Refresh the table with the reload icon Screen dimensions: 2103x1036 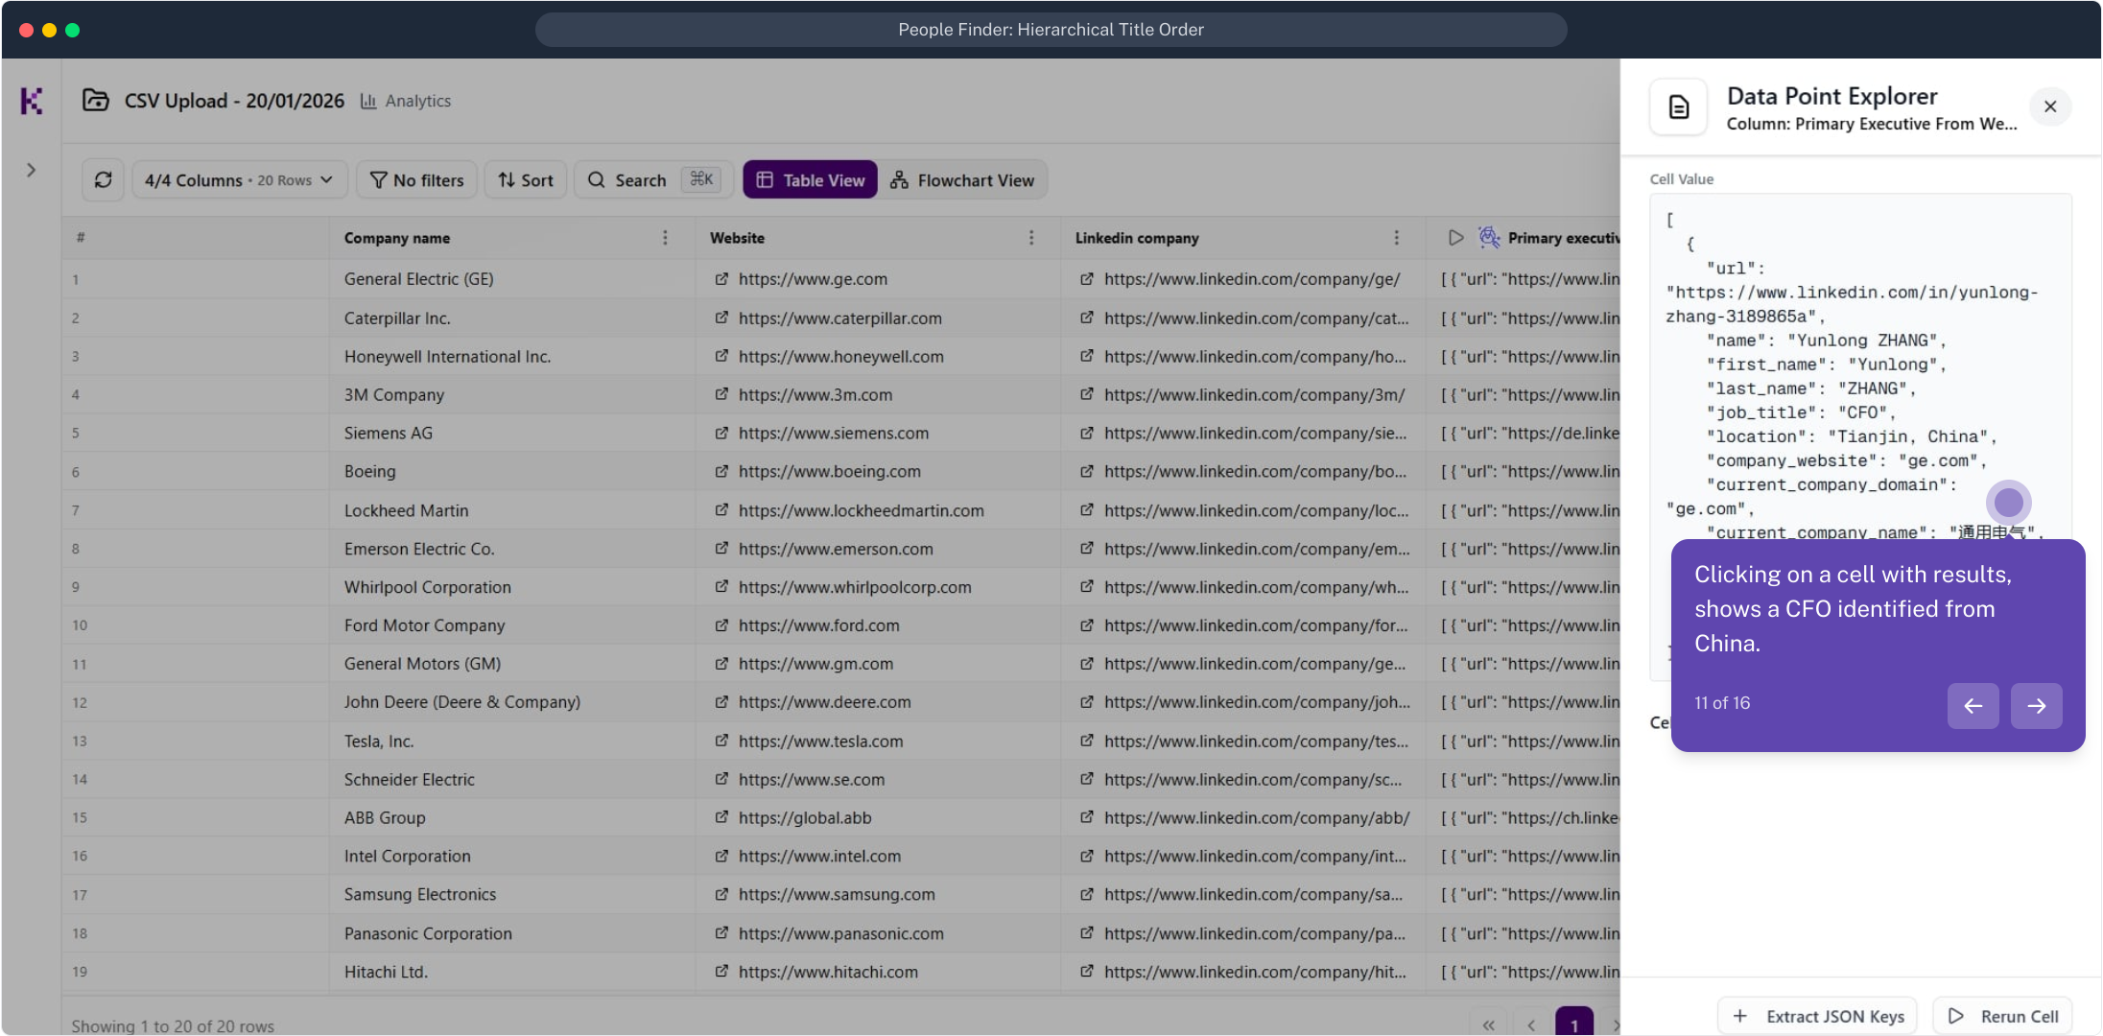[104, 179]
